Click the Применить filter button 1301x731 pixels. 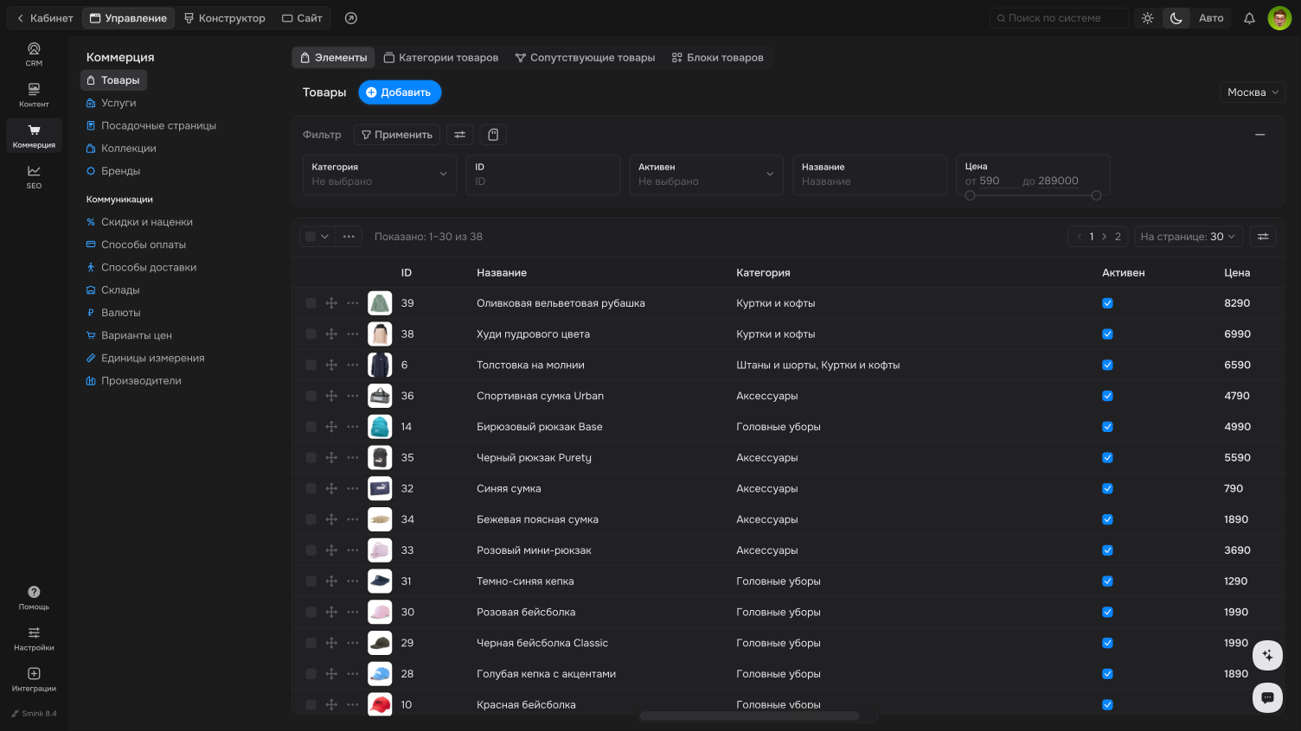[396, 135]
